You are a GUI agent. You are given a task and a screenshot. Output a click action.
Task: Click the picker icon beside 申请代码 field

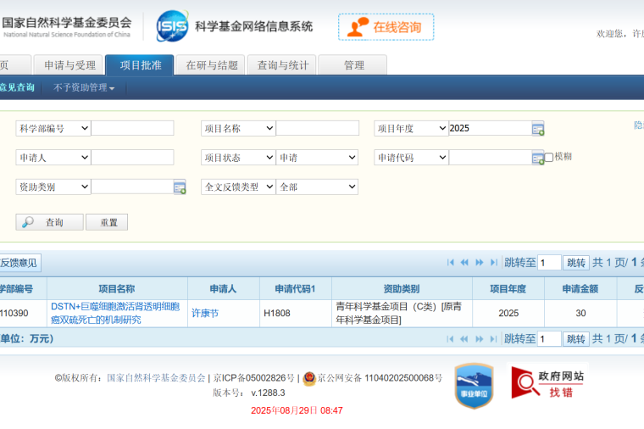point(538,158)
